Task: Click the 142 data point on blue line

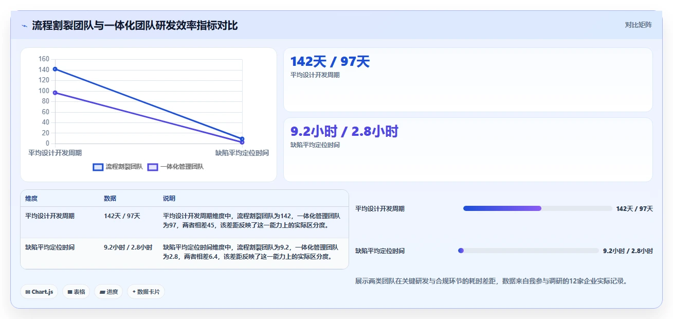Action: click(55, 69)
